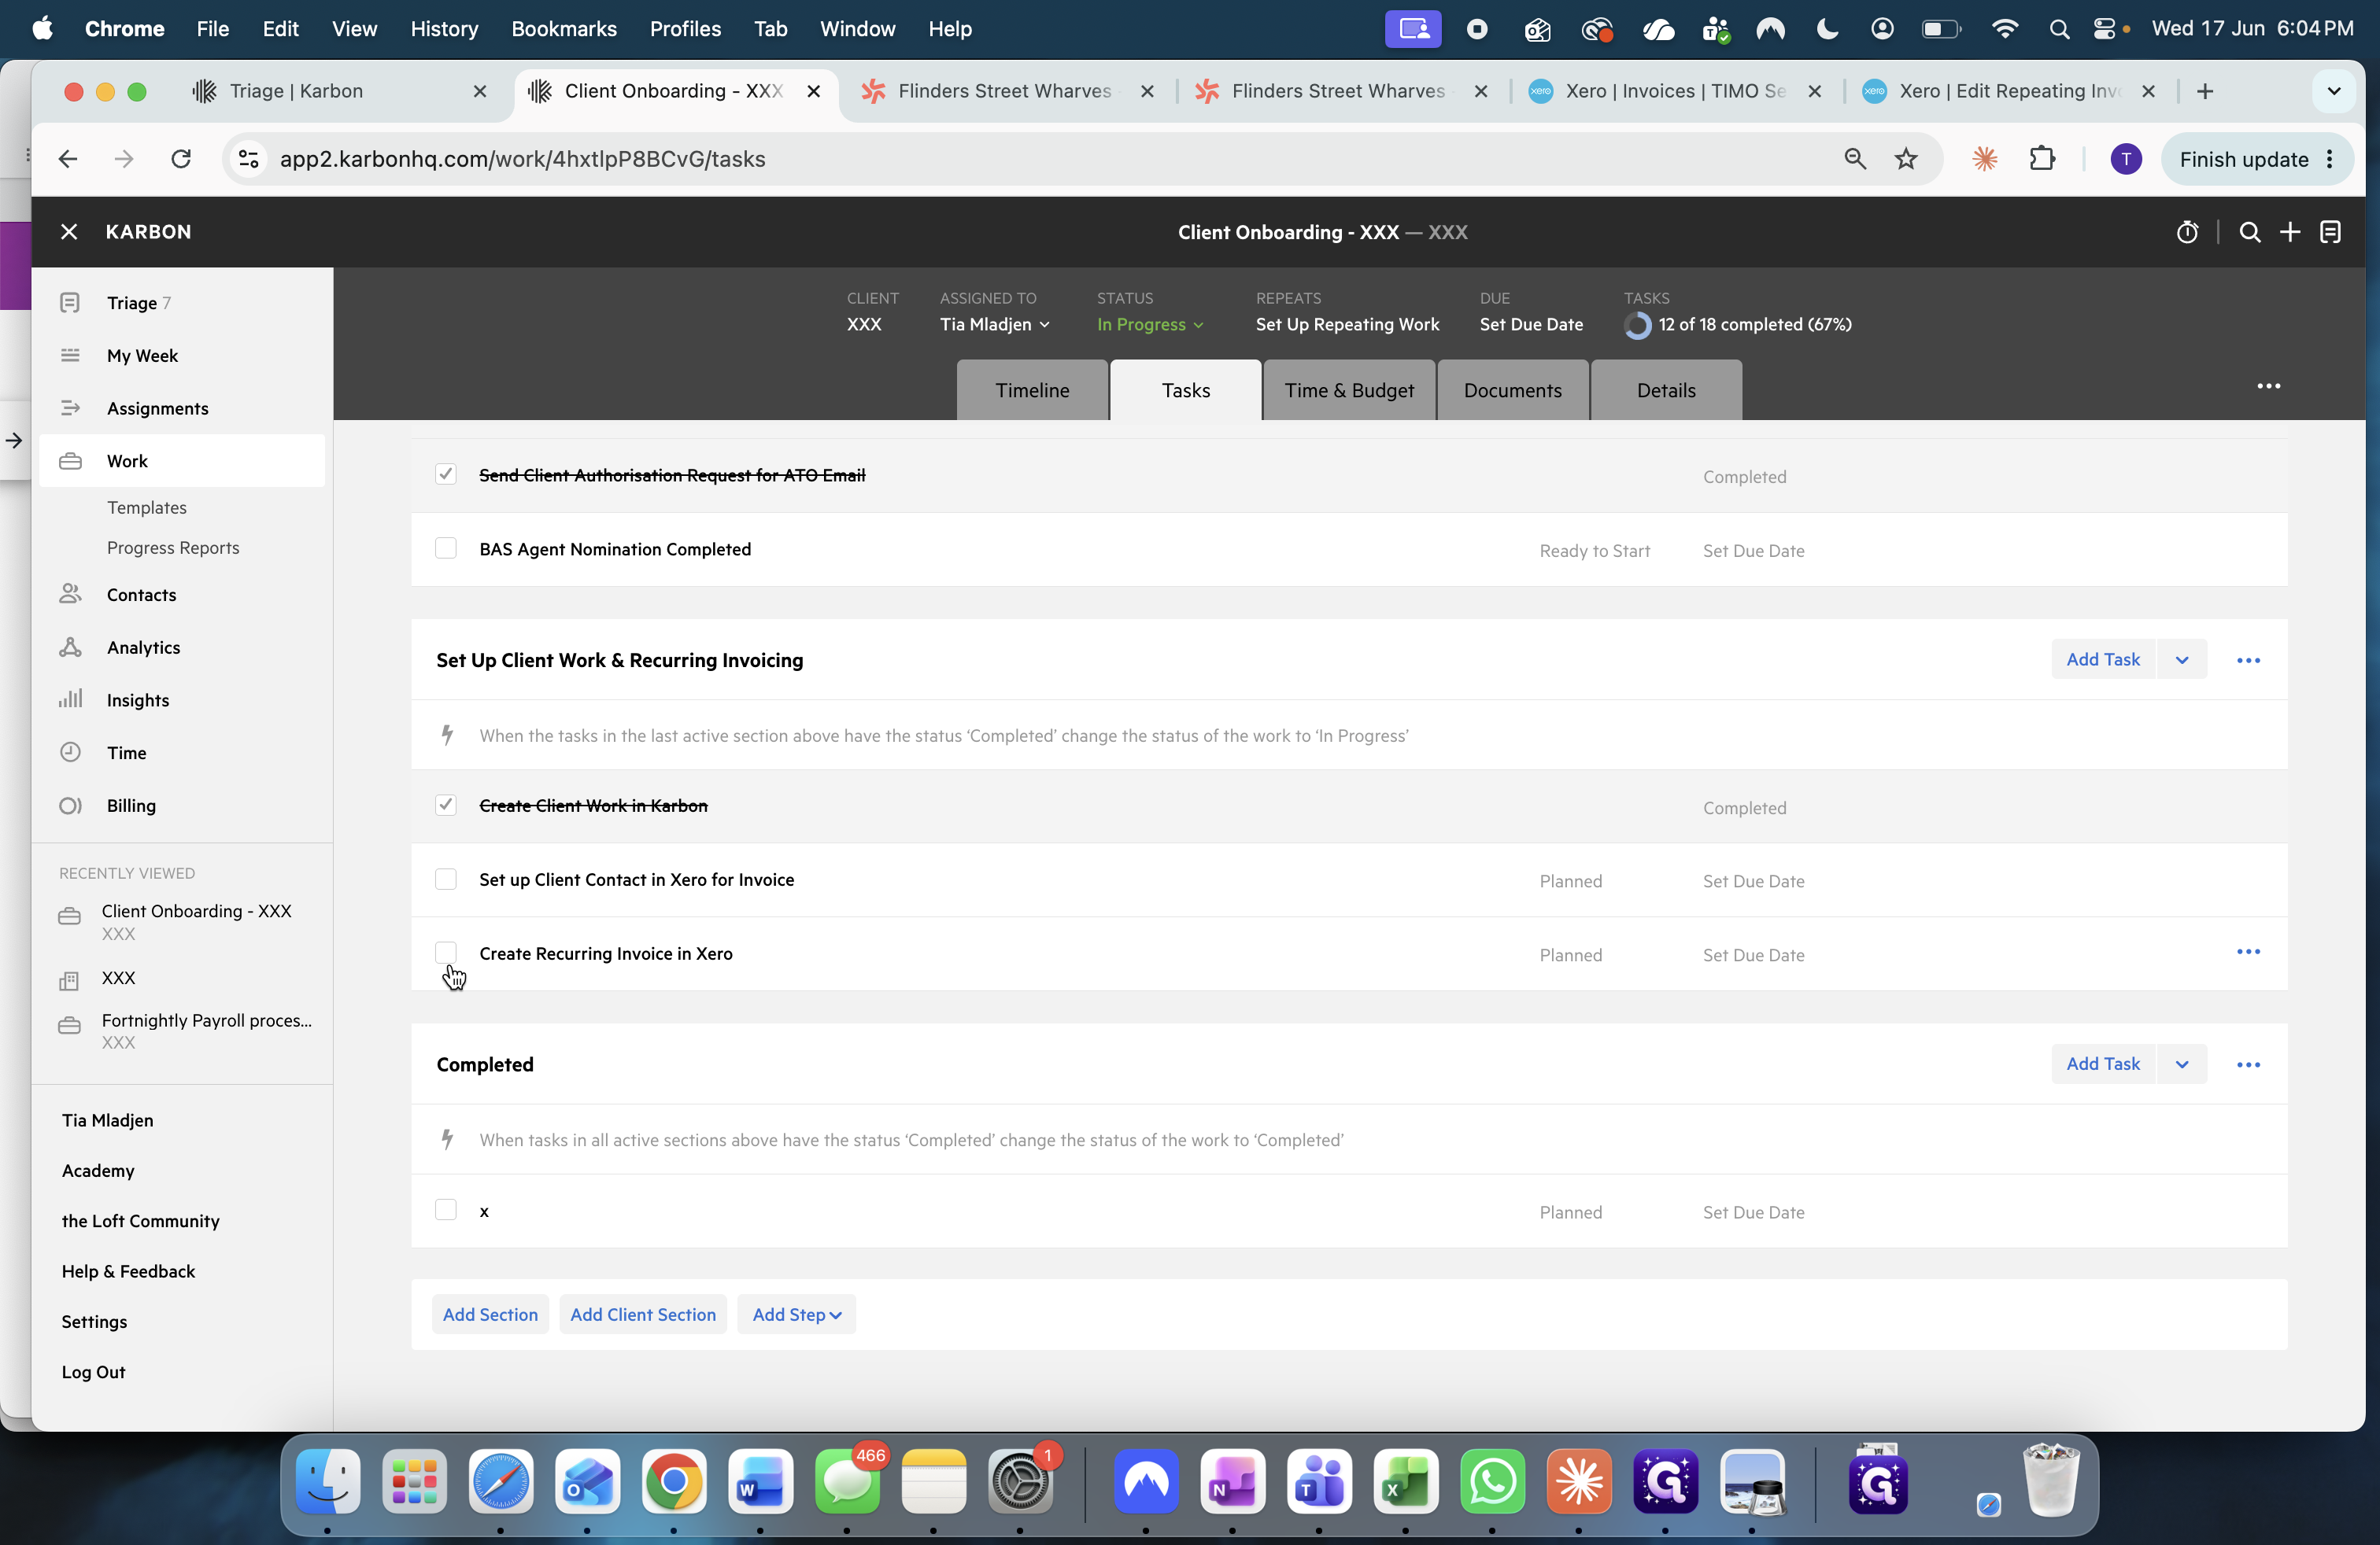Open Insights in the sidebar
Image resolution: width=2380 pixels, height=1545 pixels.
point(181,699)
